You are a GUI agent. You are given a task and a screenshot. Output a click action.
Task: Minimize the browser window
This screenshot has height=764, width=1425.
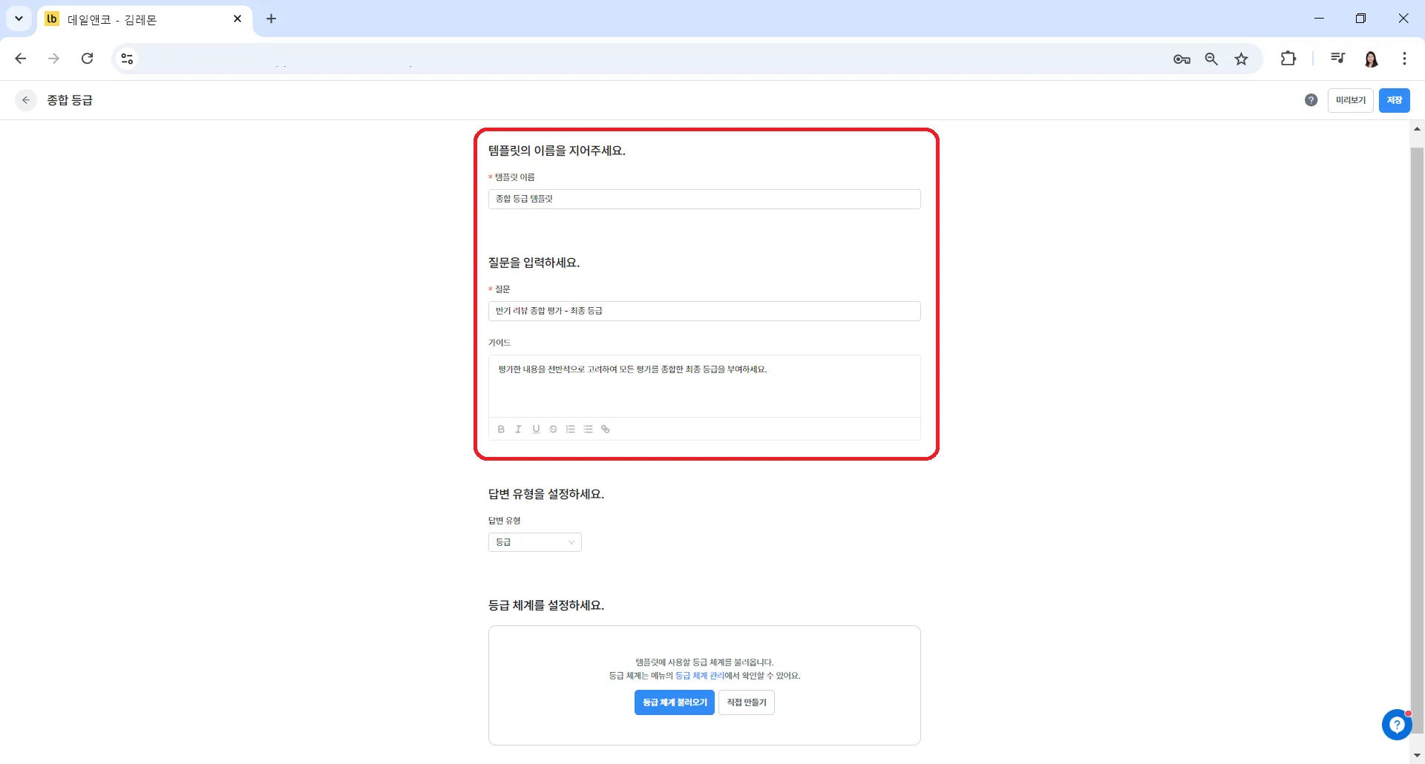pos(1319,19)
